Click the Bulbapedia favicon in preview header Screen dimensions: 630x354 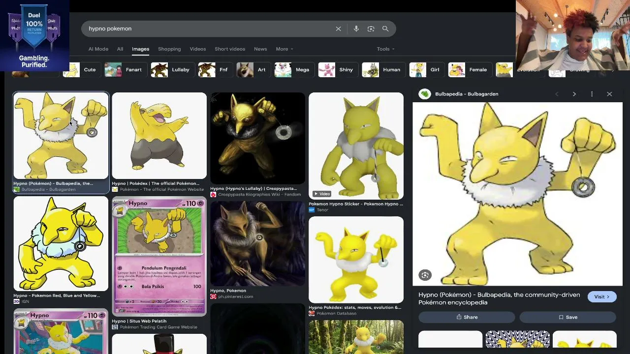pos(425,94)
